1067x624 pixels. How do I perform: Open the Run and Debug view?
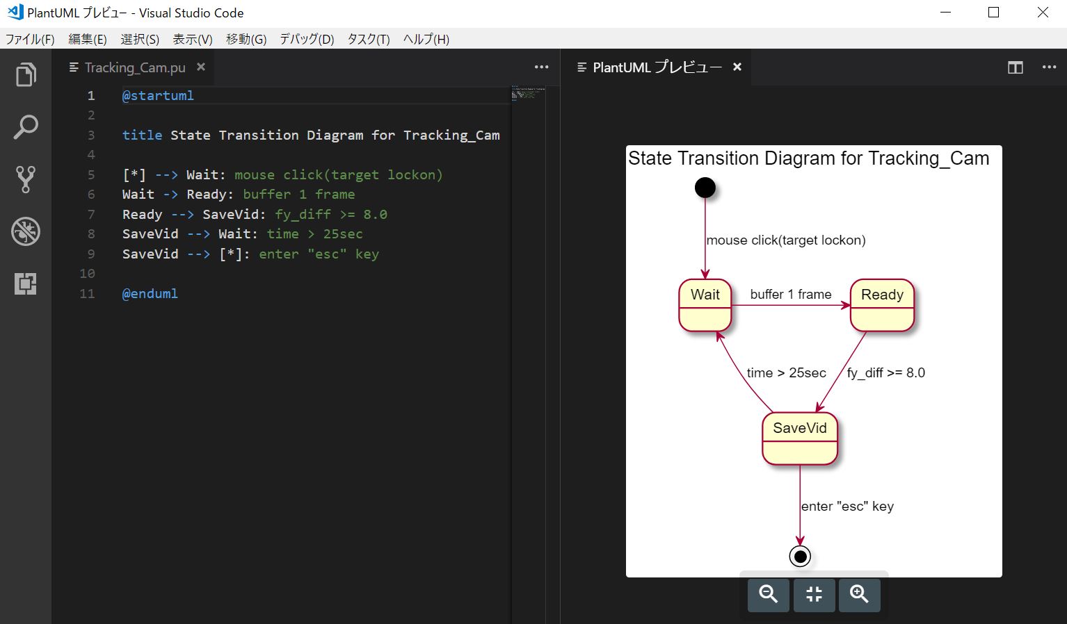(26, 231)
